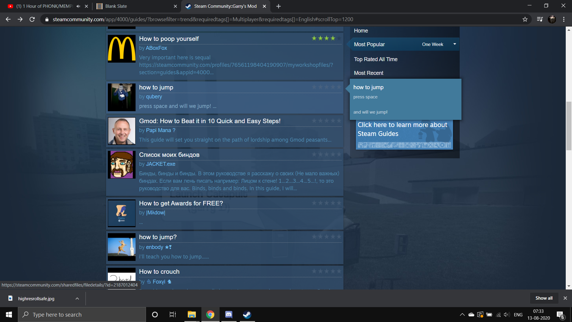Open McDonald's logo guide thumbnail
Screen dimensions: 572x322
click(x=122, y=49)
